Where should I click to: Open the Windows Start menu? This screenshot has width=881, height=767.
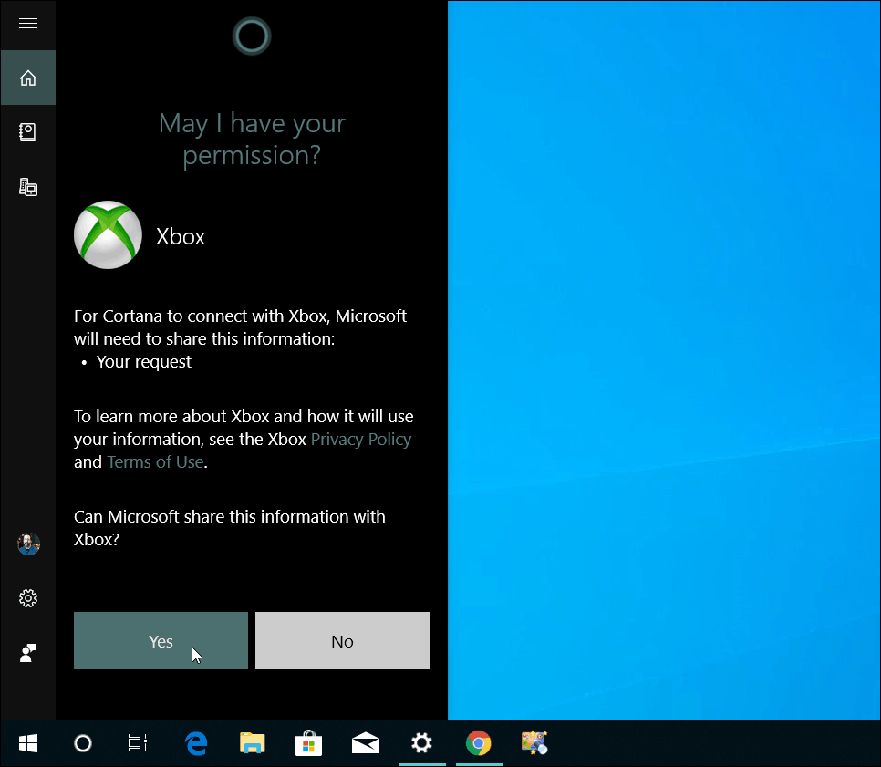28,743
